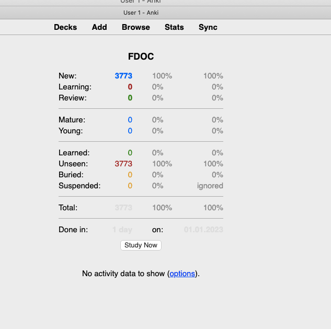Click the blue New card count 3773
The height and width of the screenshot is (329, 331).
(123, 76)
